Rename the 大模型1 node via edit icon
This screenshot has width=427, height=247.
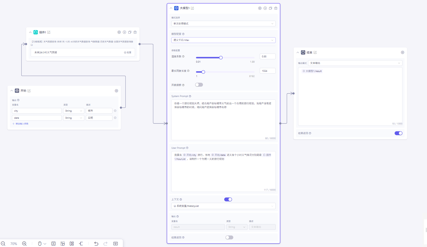tap(192, 8)
